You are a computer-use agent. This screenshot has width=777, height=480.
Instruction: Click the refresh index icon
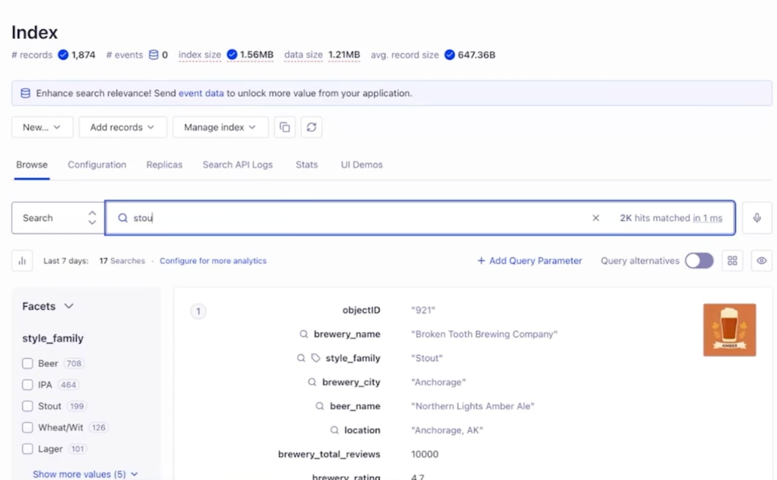tap(311, 127)
